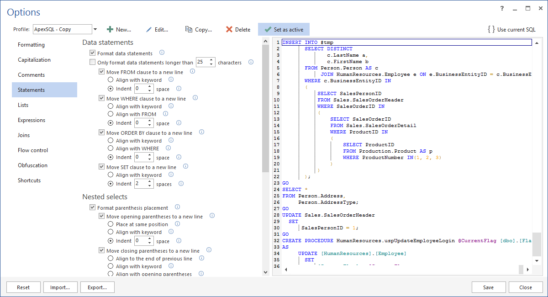
Task: Open info icon for Move FROM clause
Action: click(192, 72)
